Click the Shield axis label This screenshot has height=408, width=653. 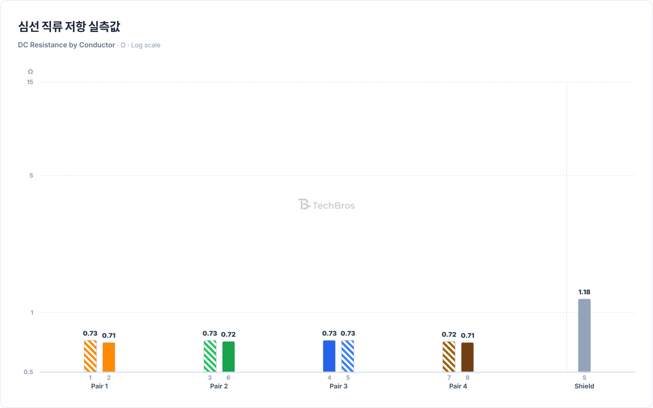point(584,386)
